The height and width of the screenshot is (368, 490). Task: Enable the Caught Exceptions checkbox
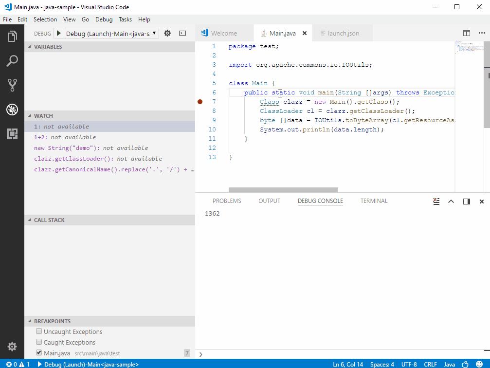coord(38,342)
